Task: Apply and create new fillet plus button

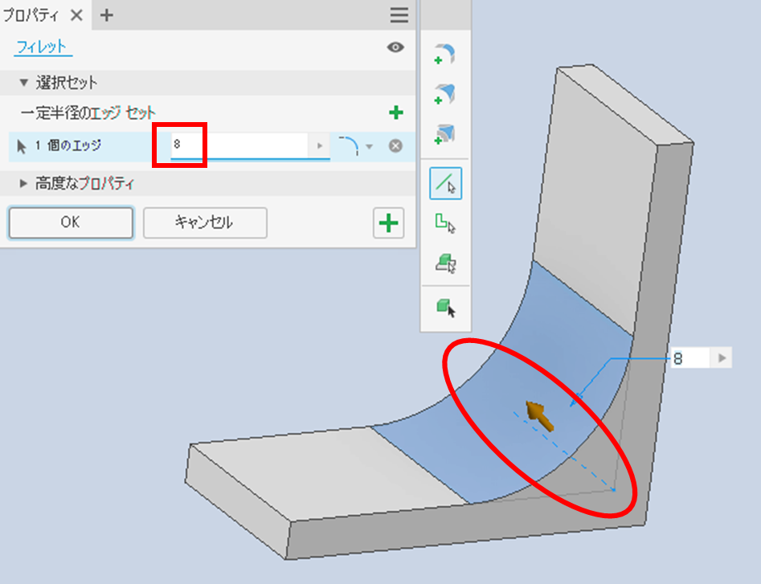Action: 388,223
